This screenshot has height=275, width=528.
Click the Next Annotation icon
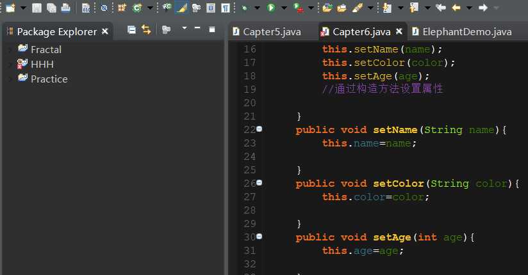point(387,8)
